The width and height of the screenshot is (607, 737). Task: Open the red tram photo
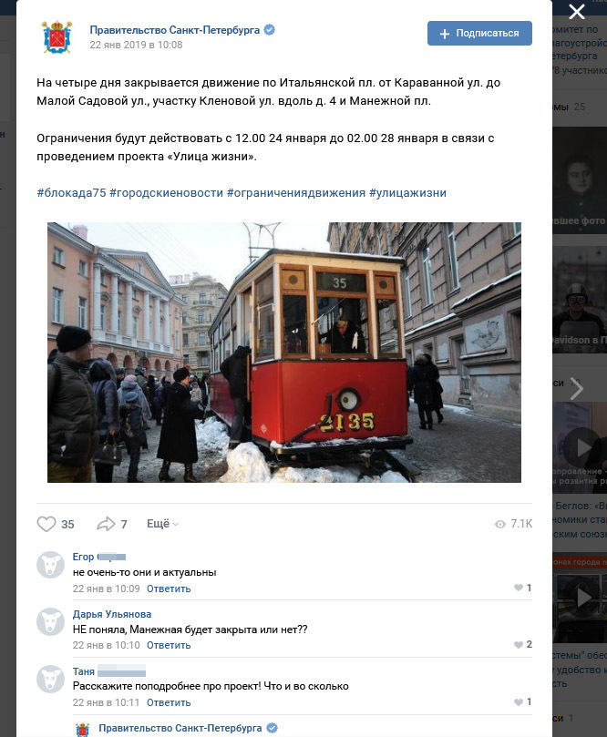tap(284, 353)
